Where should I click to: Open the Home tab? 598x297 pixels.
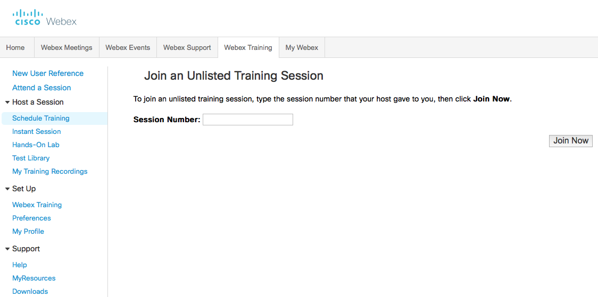15,47
